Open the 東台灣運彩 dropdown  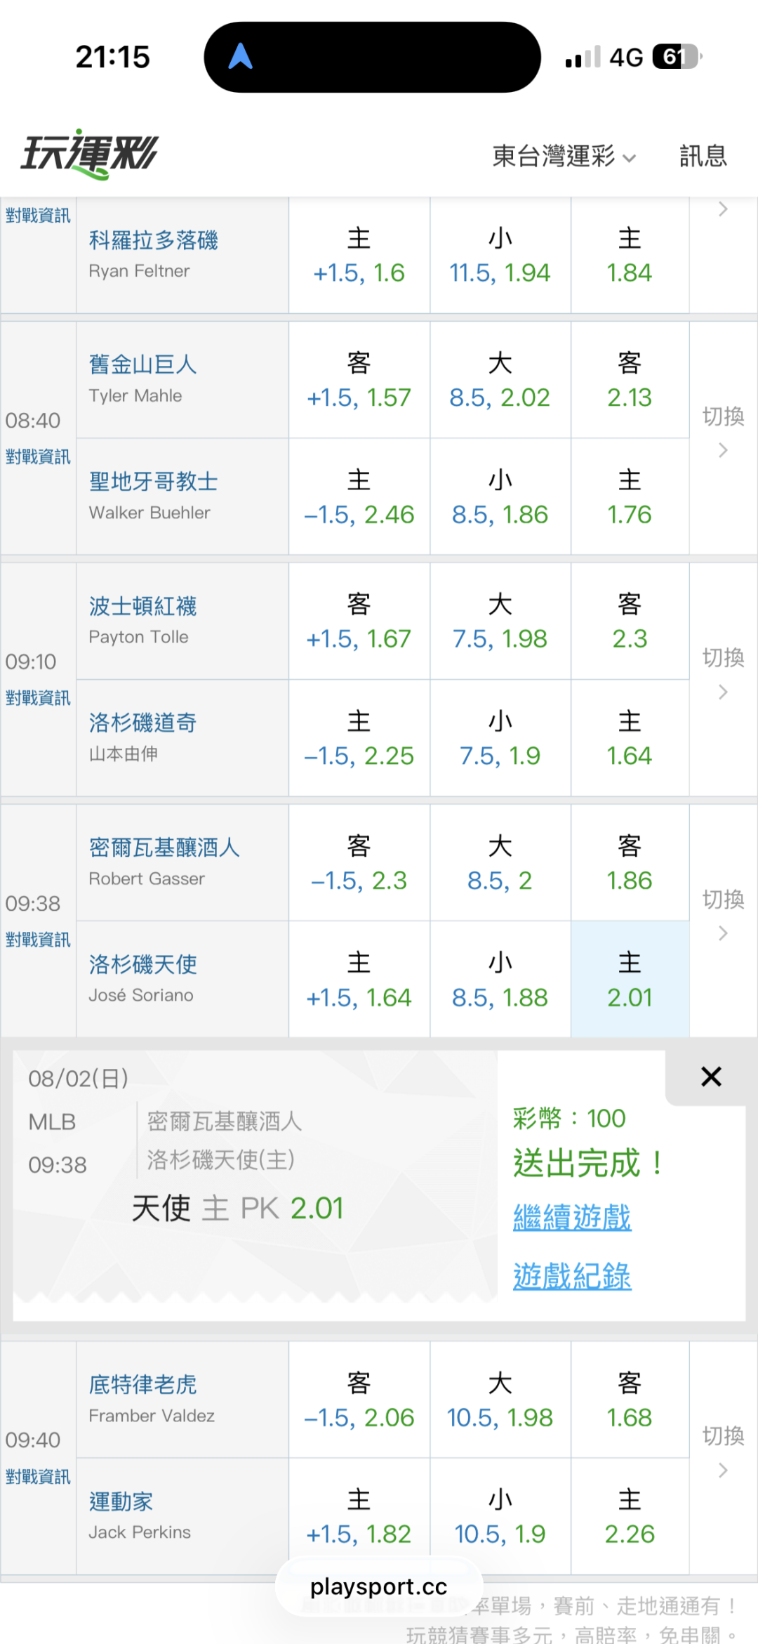(564, 156)
